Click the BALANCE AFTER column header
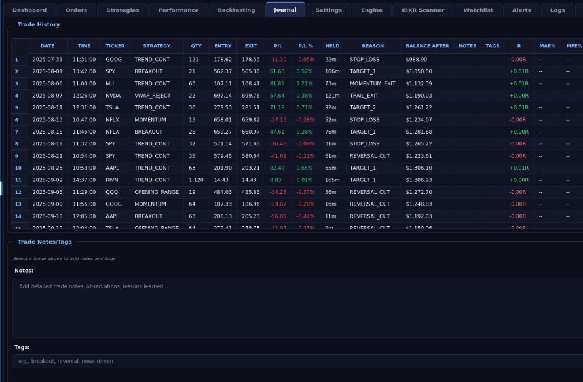583x382 pixels. click(x=427, y=46)
